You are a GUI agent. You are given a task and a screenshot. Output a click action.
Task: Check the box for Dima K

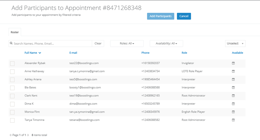pyautogui.click(x=12, y=104)
